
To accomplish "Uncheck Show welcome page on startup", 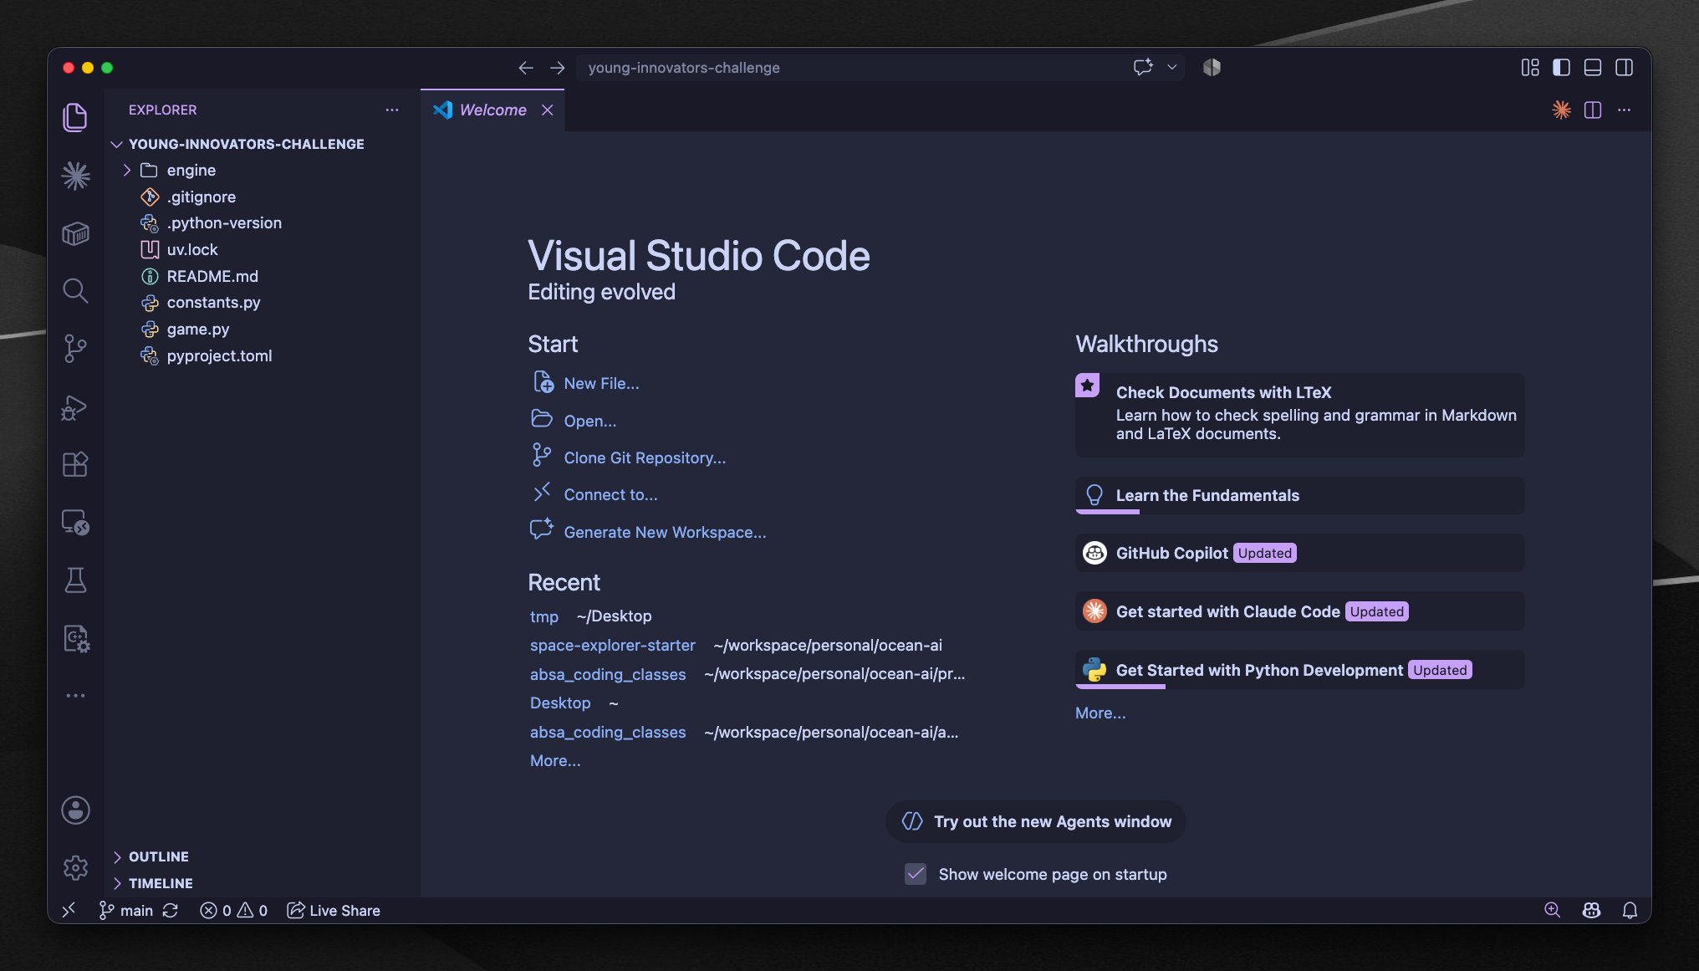I will coord(916,874).
